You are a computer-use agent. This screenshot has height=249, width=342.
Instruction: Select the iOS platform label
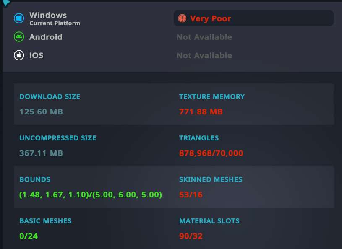coord(37,55)
